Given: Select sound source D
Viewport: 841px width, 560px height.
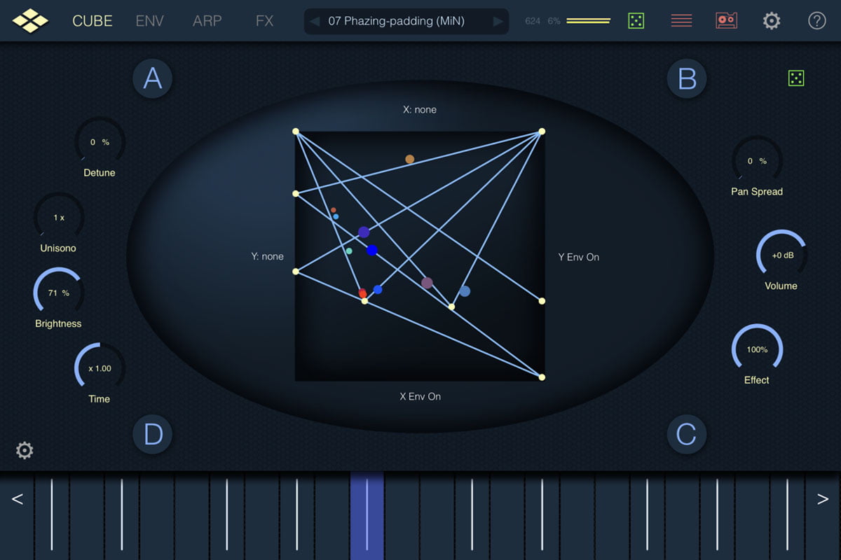Looking at the screenshot, I should [x=153, y=435].
